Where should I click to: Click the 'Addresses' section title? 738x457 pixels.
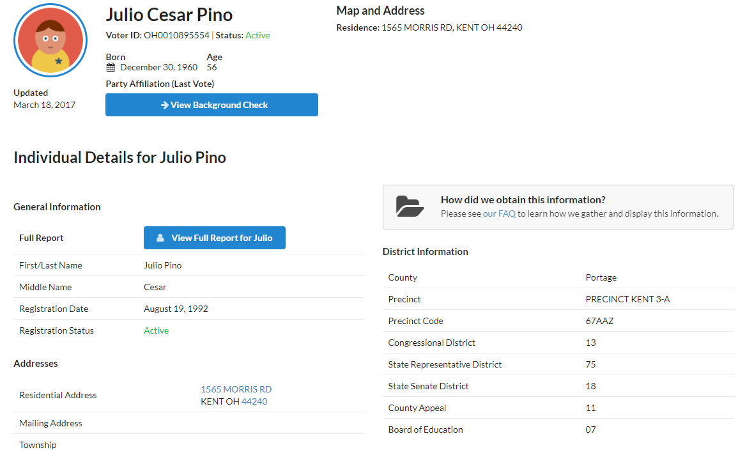tap(36, 363)
